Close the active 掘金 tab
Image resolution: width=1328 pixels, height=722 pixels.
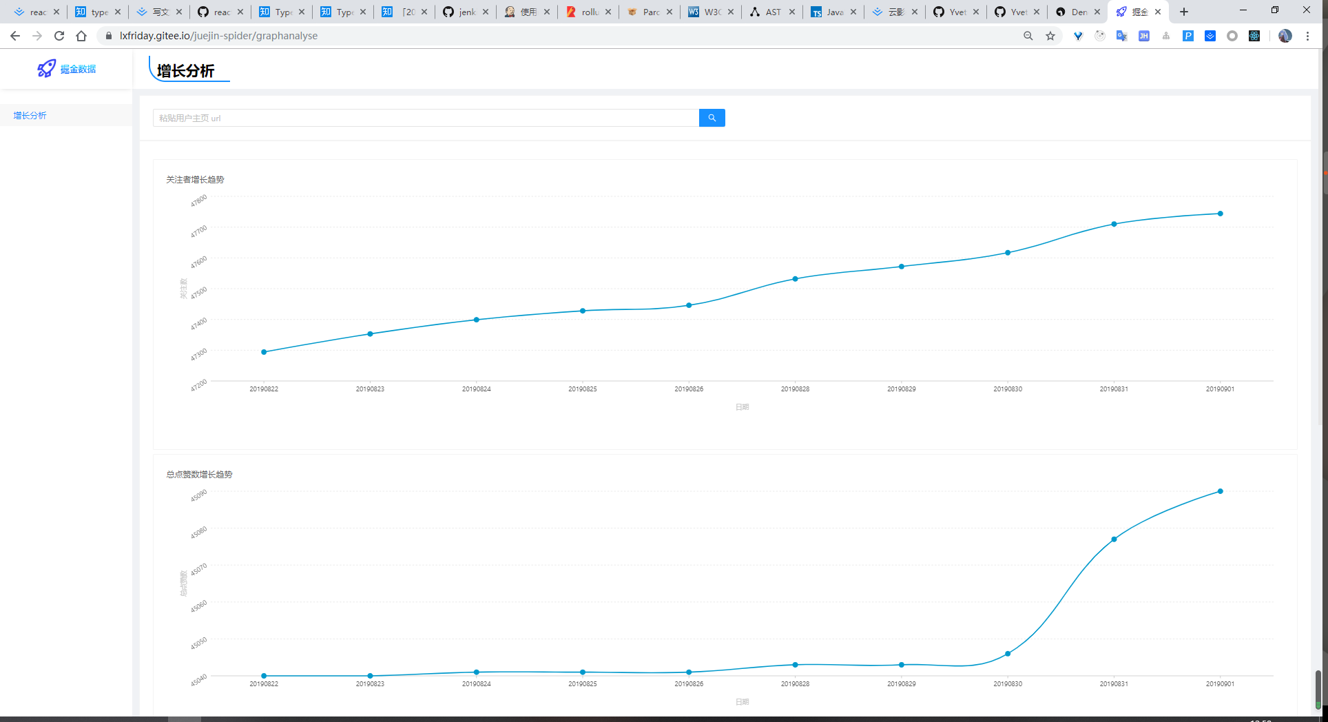tap(1158, 12)
